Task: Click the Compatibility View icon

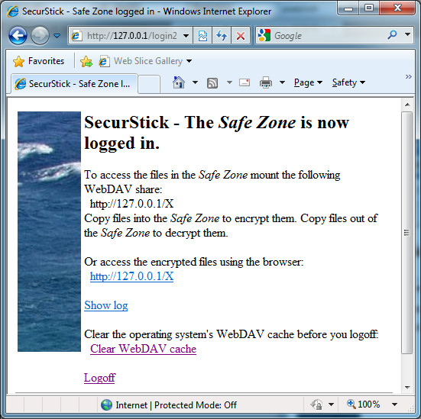Action: (202, 35)
